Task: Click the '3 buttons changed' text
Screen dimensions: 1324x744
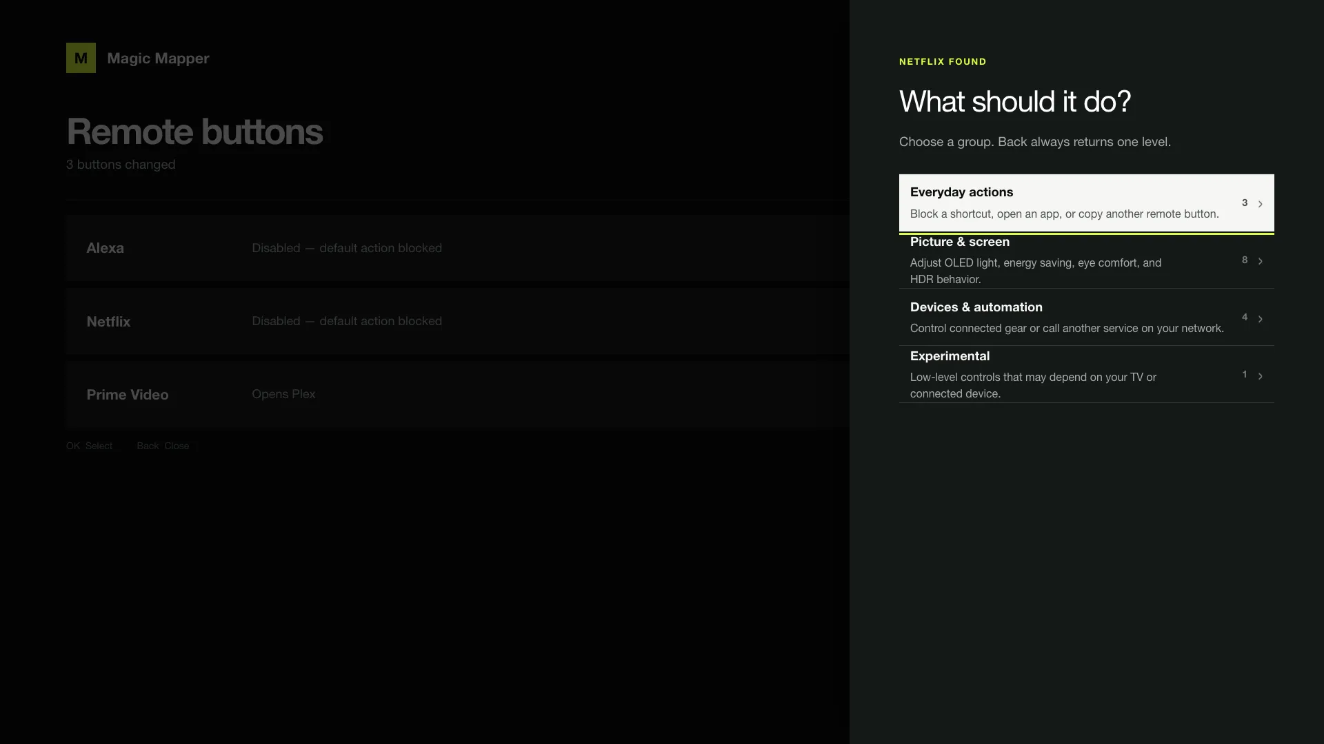Action: (121, 165)
